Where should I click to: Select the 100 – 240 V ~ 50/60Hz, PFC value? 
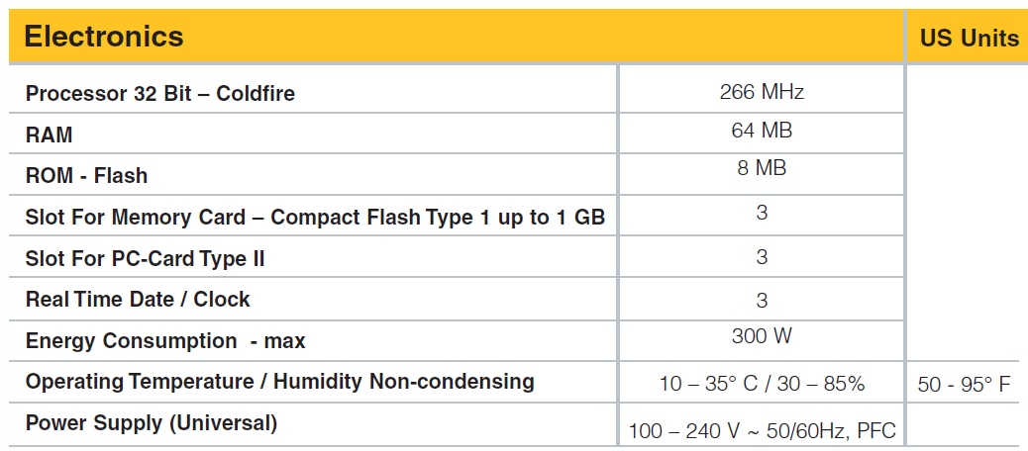tap(761, 431)
